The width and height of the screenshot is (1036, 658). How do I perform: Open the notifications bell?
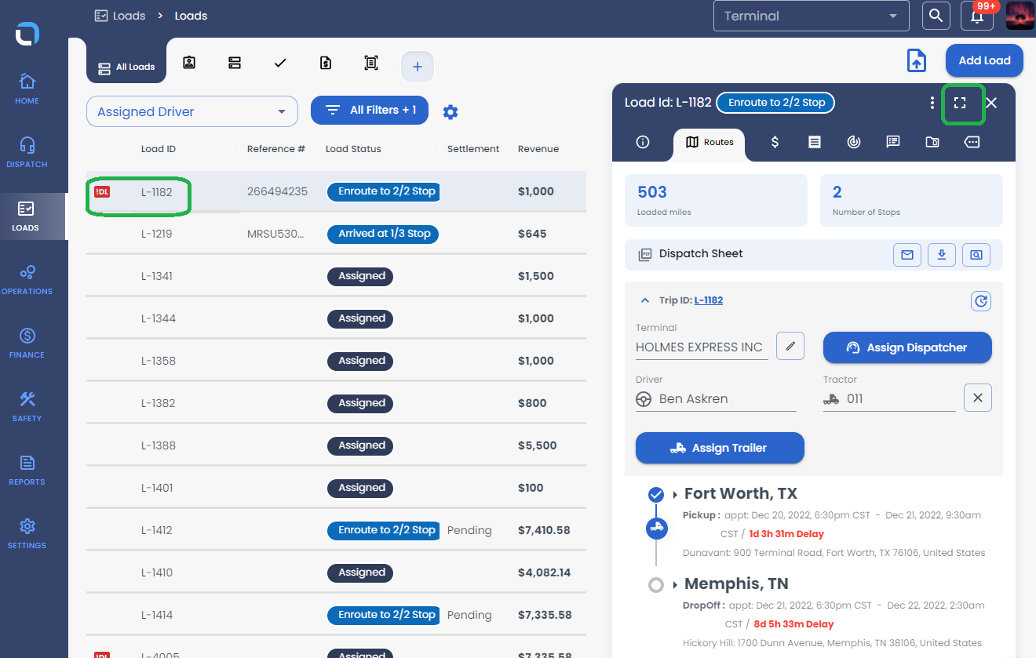tap(977, 16)
